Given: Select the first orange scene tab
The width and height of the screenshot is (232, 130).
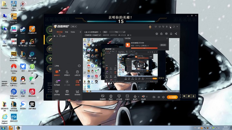Looking at the screenshot, I should [60, 32].
